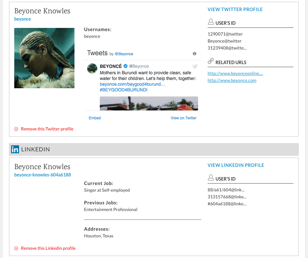Click Remove this Linkedin profile

(x=48, y=248)
